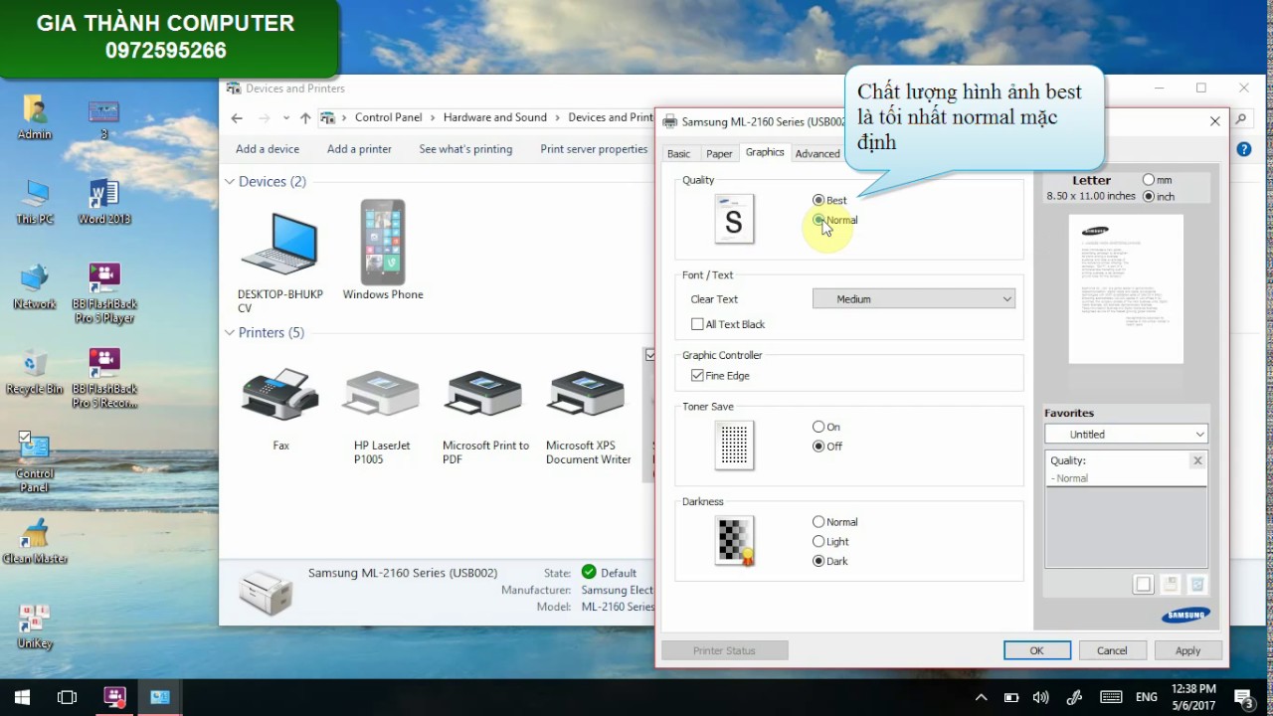
Task: Open Control Panel in the taskbar
Action: pyautogui.click(x=160, y=697)
